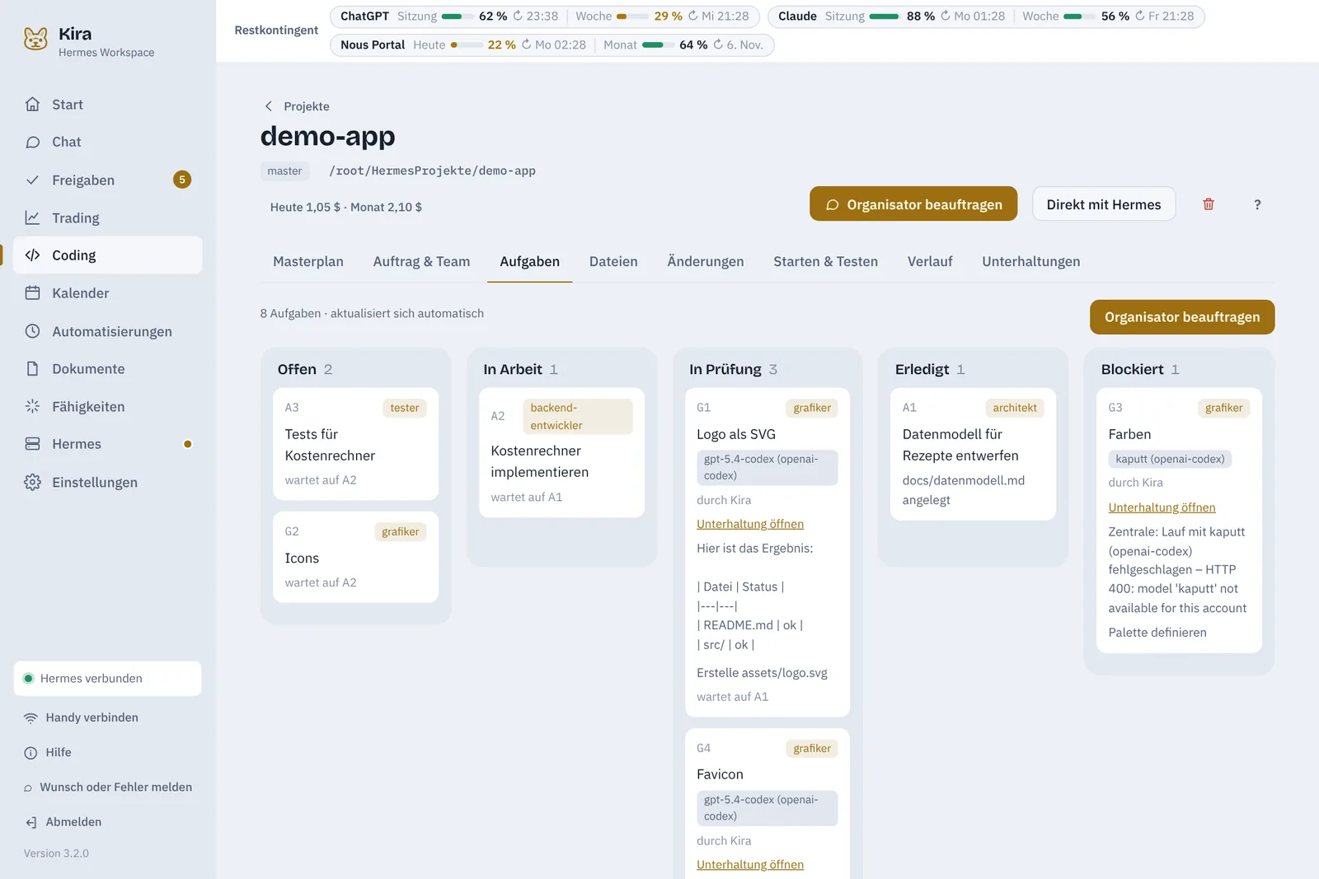Open Unterhaltung öffnen link in Favicon card
Viewport: 1319px width, 879px height.
[x=750, y=864]
